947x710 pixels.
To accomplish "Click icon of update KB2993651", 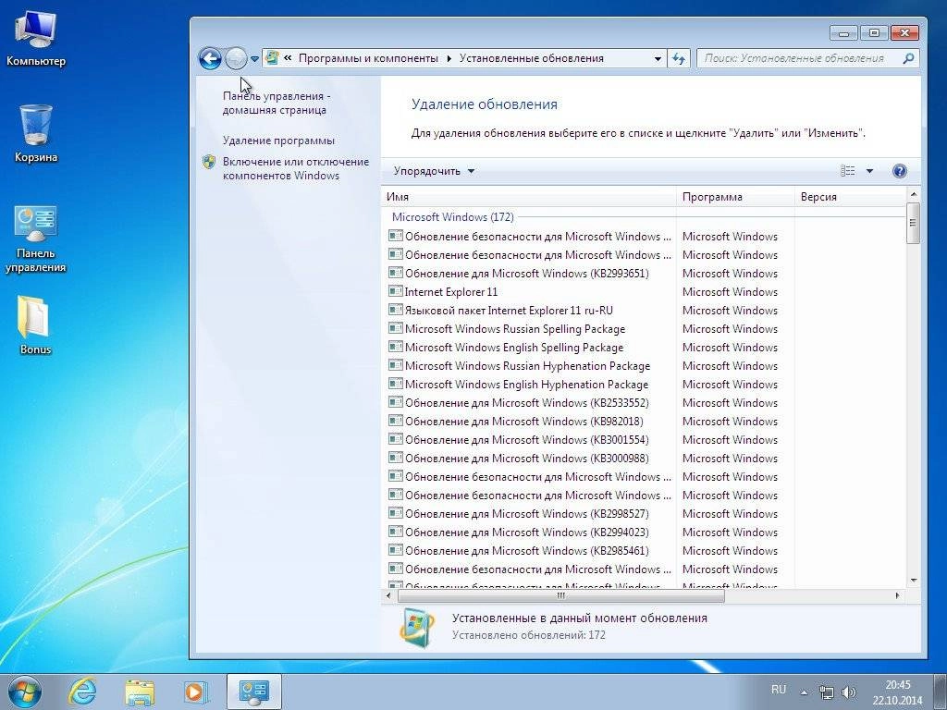I will (x=396, y=273).
